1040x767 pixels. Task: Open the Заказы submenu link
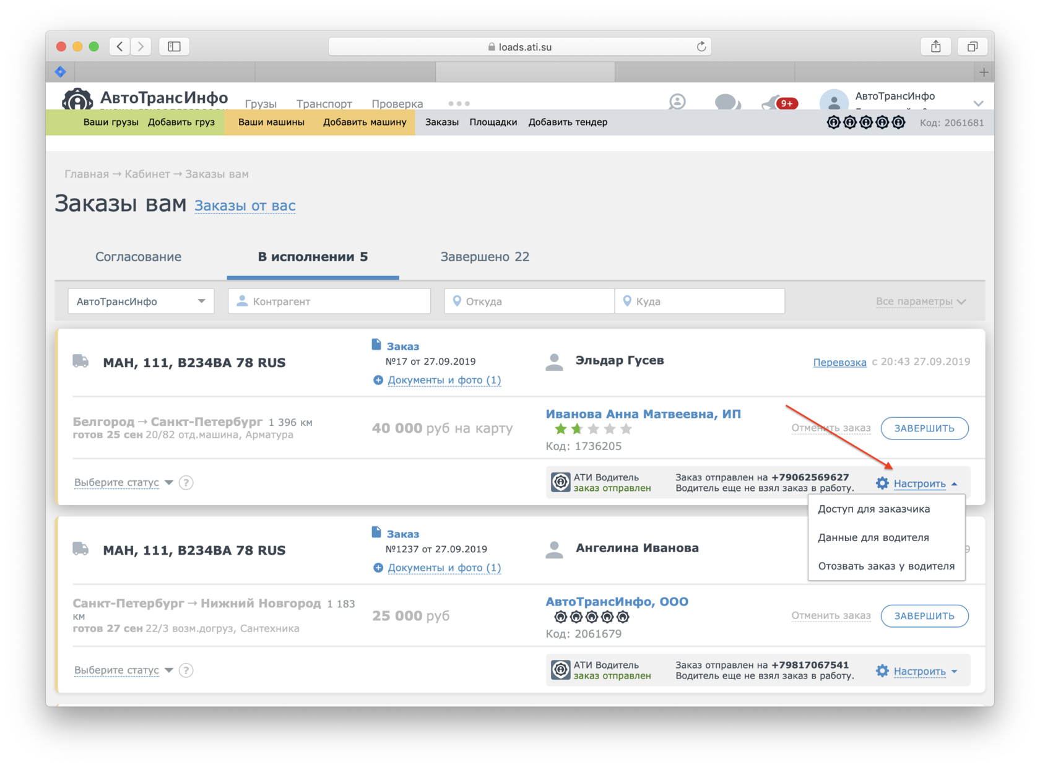point(441,123)
